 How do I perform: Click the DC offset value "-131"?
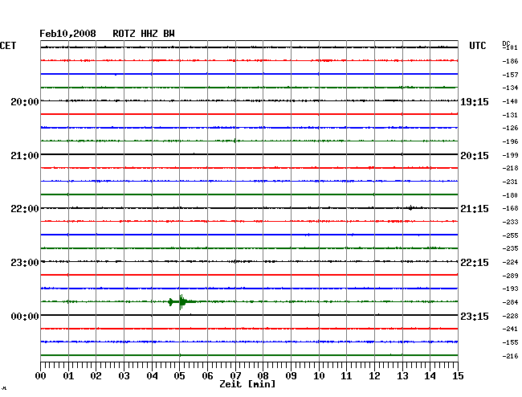[510, 115]
